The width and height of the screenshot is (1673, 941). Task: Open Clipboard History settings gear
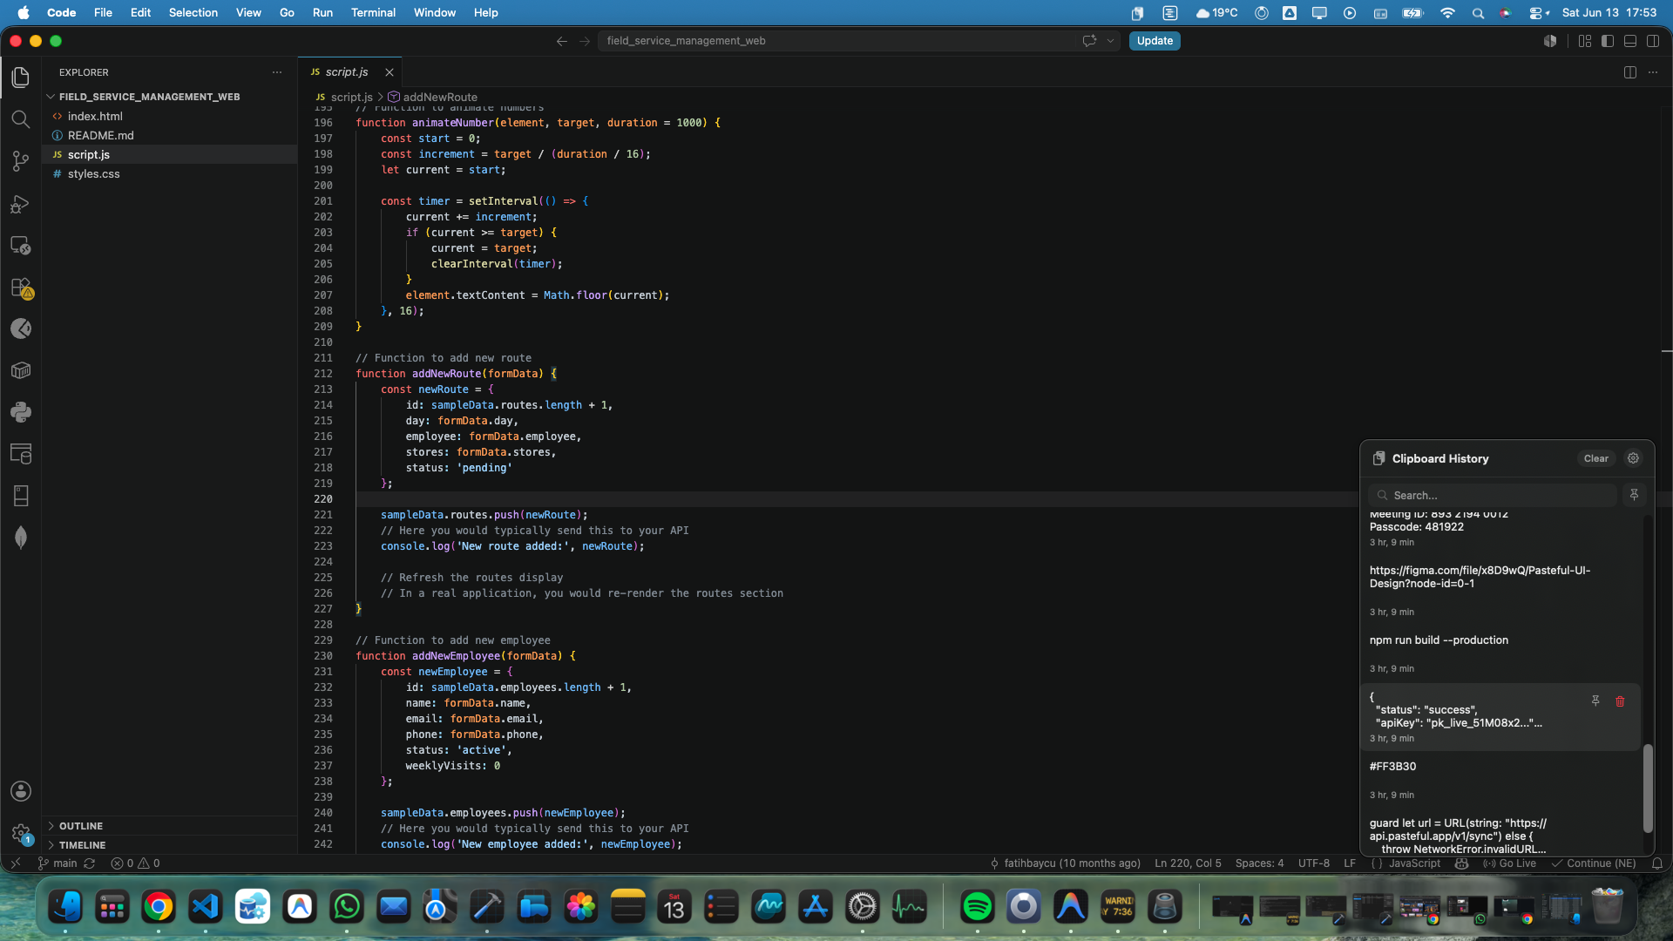(1634, 458)
